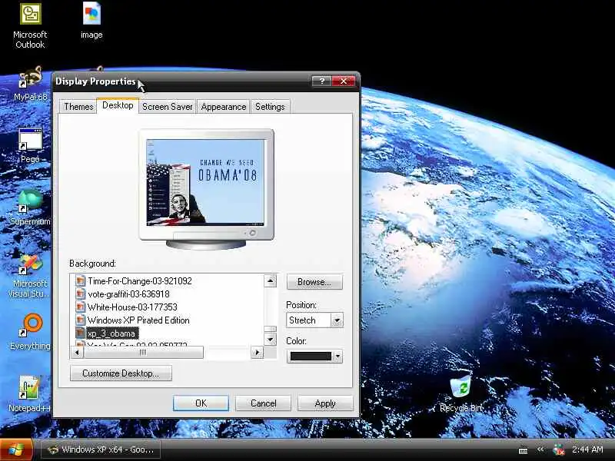Click the vote-graffiti-03-636918 wallpaper file icon
The width and height of the screenshot is (615, 461).
pos(81,294)
